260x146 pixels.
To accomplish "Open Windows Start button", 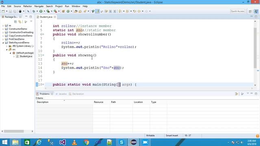I will [4, 142].
